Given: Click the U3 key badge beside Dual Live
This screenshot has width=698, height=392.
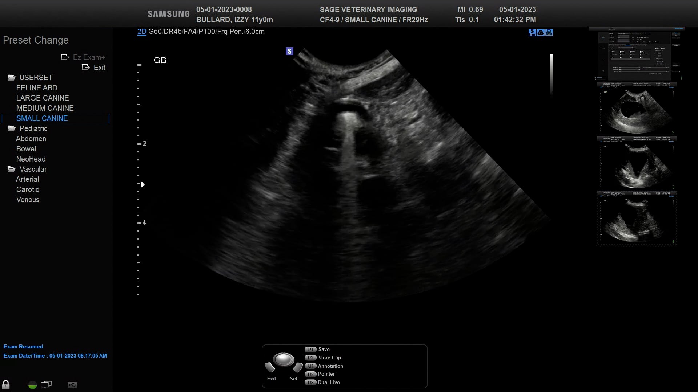Looking at the screenshot, I should point(310,383).
